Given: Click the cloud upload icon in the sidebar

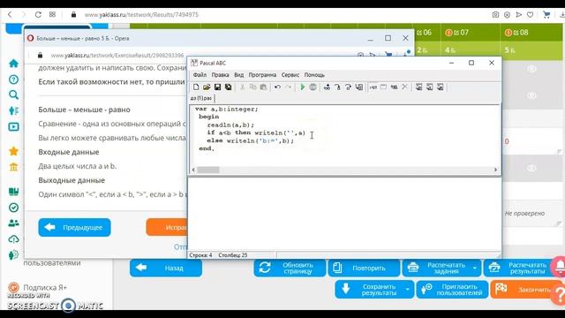Looking at the screenshot, I should click(13, 239).
